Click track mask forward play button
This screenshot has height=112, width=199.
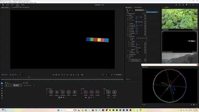pyautogui.click(x=142, y=38)
